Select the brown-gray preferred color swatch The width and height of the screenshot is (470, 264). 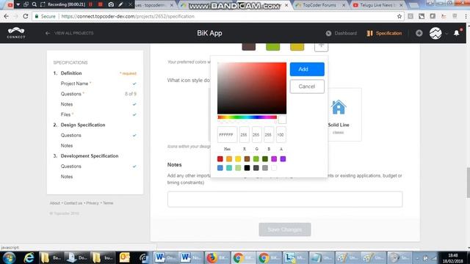pyautogui.click(x=249, y=47)
